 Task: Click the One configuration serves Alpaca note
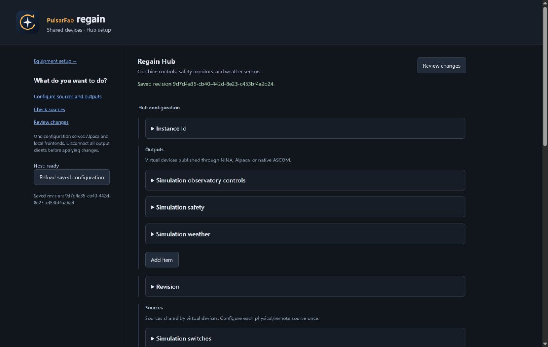click(x=72, y=143)
